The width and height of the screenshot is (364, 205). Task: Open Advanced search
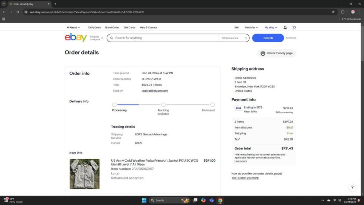point(290,38)
